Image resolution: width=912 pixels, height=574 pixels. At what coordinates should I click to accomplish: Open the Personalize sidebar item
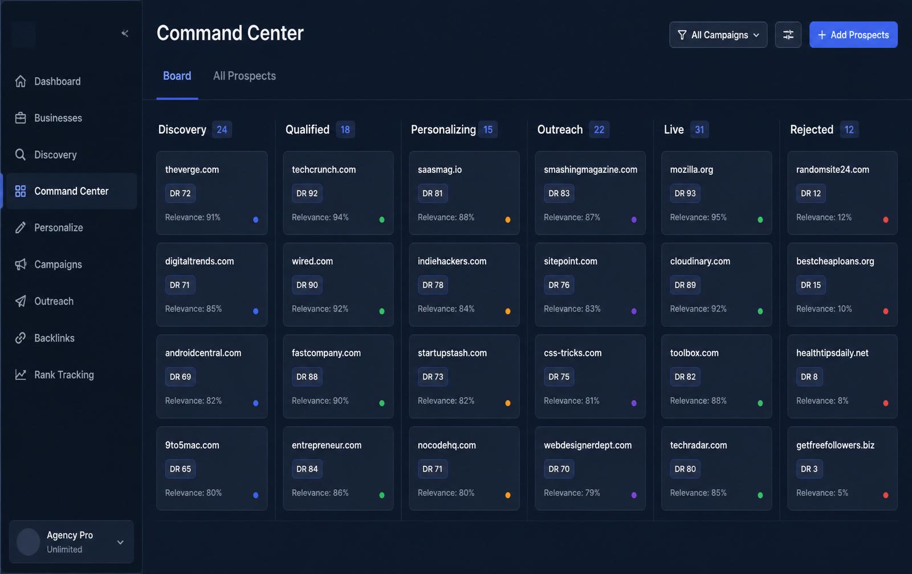click(x=71, y=228)
